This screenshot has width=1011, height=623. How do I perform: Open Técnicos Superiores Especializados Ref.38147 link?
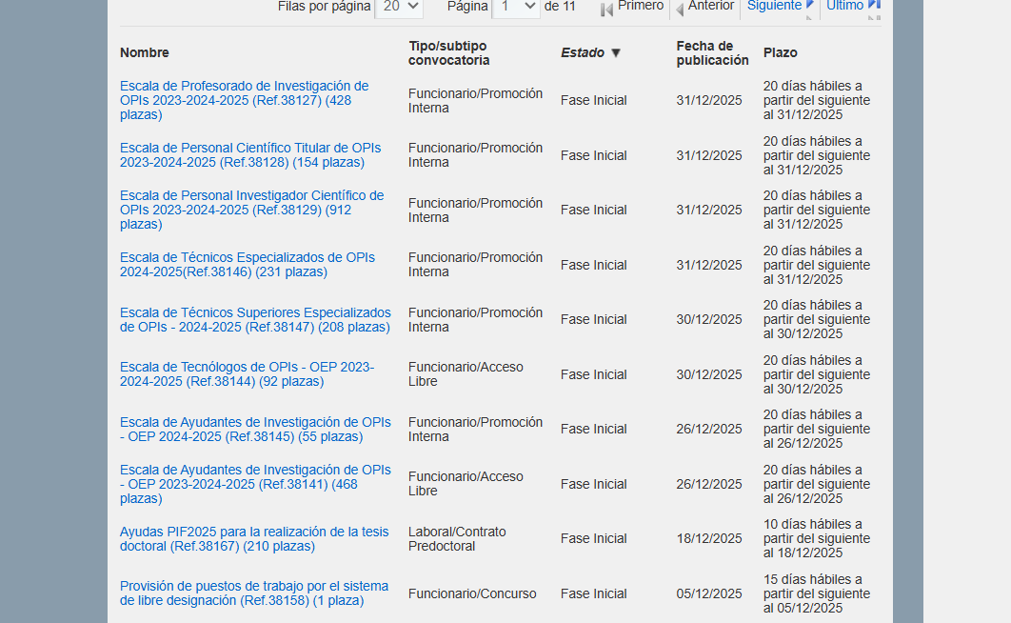click(255, 319)
